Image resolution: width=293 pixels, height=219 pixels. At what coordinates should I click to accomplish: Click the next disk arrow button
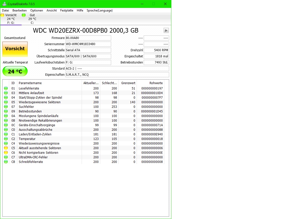pyautogui.click(x=166, y=30)
